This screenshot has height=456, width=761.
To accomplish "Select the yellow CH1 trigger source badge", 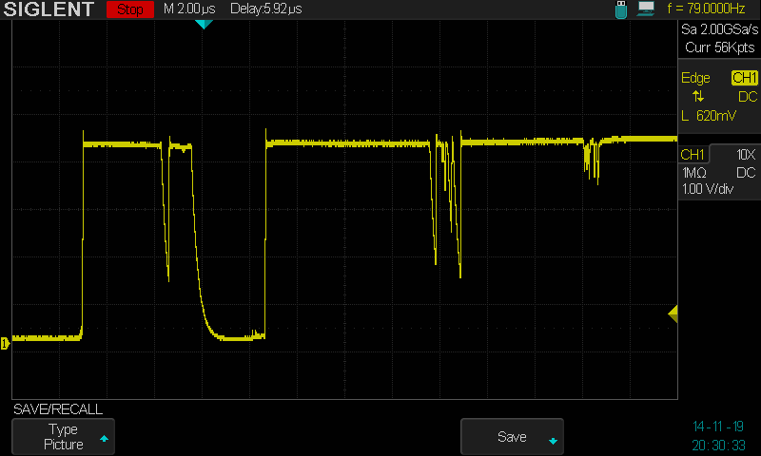I will pos(744,78).
